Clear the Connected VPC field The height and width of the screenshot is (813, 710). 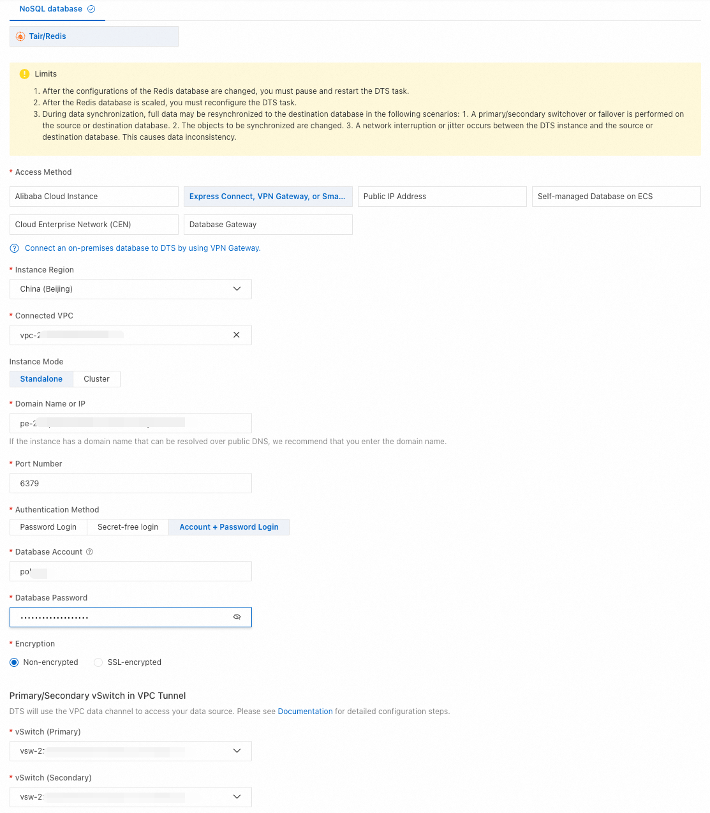click(237, 335)
